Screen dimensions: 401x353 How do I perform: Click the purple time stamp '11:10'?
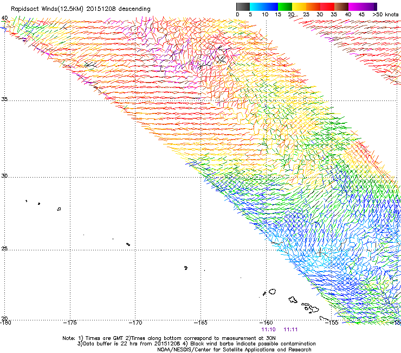(x=268, y=330)
